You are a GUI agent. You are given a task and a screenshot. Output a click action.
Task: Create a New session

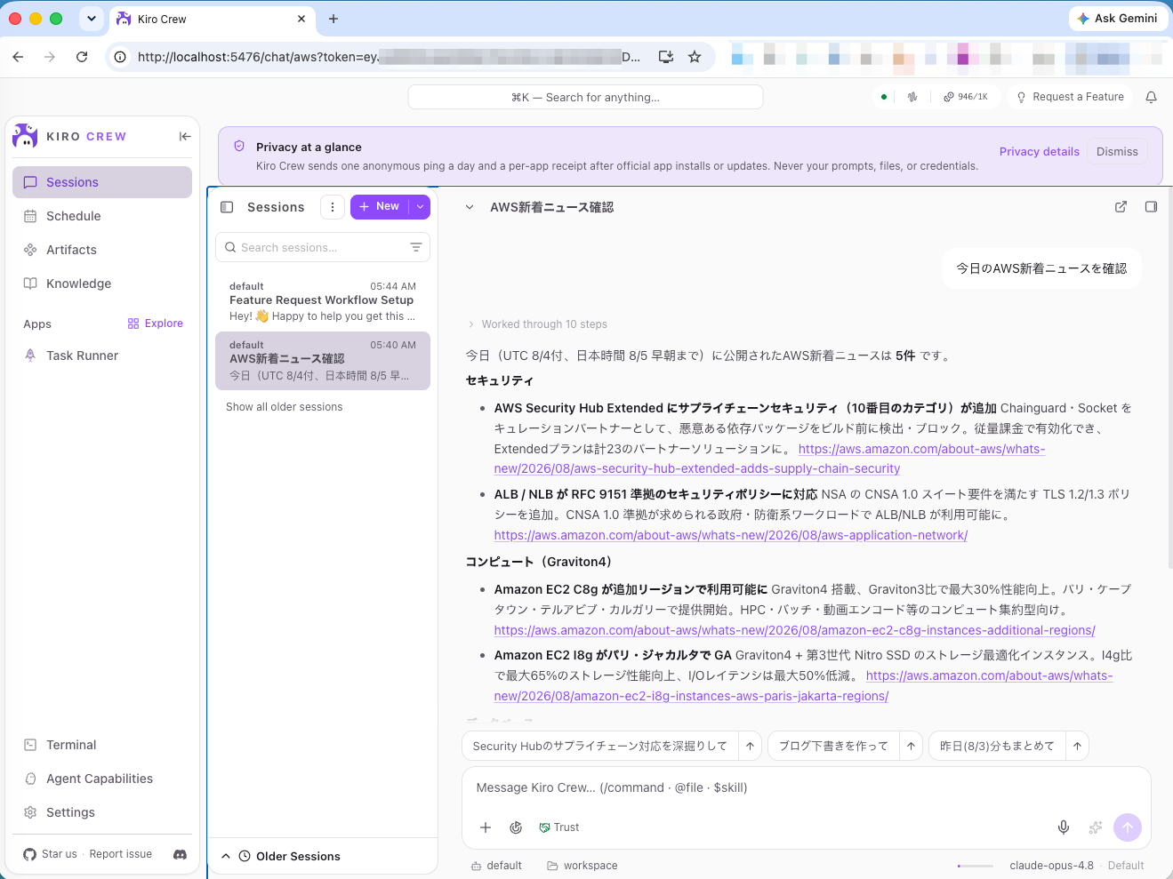pyautogui.click(x=380, y=206)
